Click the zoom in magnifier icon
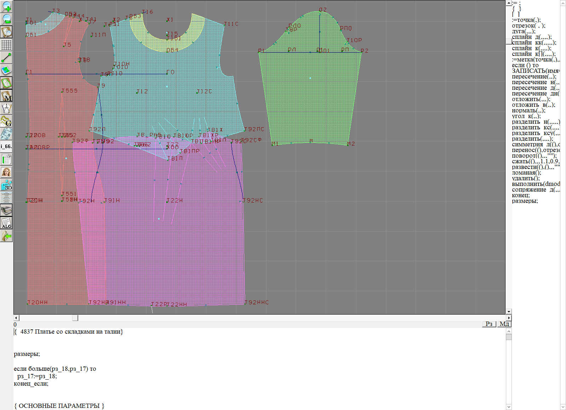The image size is (566, 410). [6, 6]
